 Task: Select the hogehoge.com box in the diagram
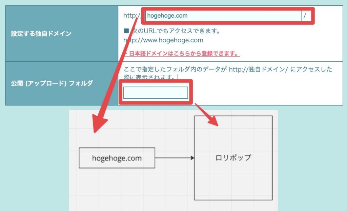(x=117, y=158)
